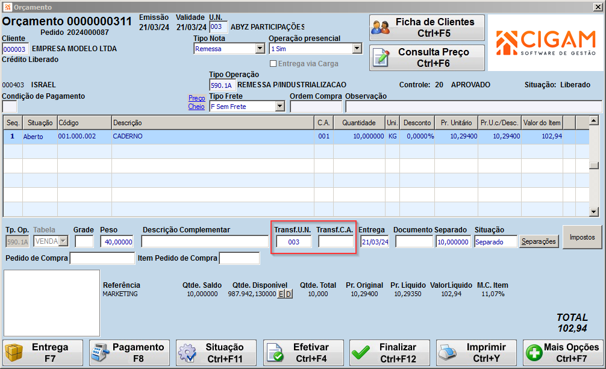
Task: Click the Separado quantity field 10,000000
Action: 453,242
